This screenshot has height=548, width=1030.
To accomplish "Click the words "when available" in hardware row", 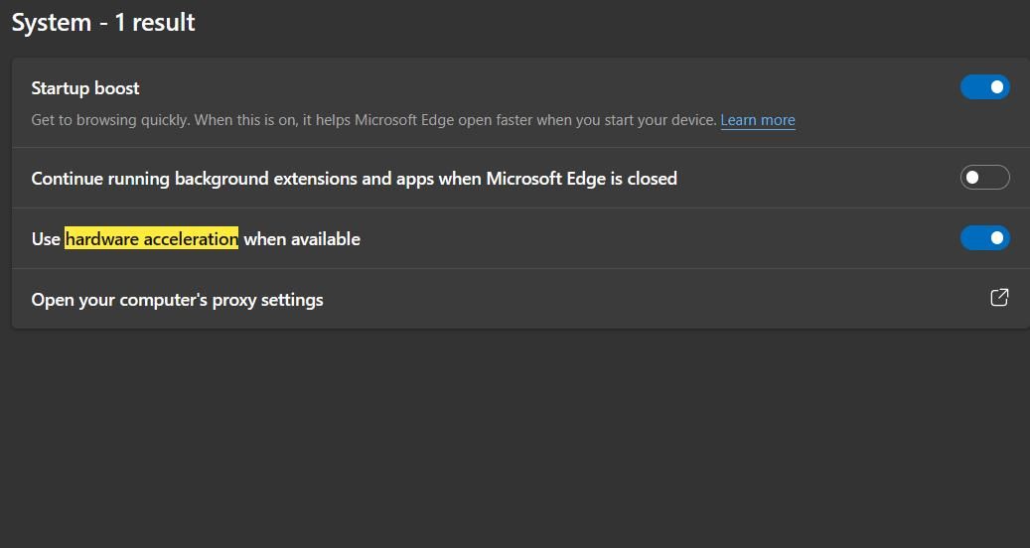I will click(x=302, y=239).
